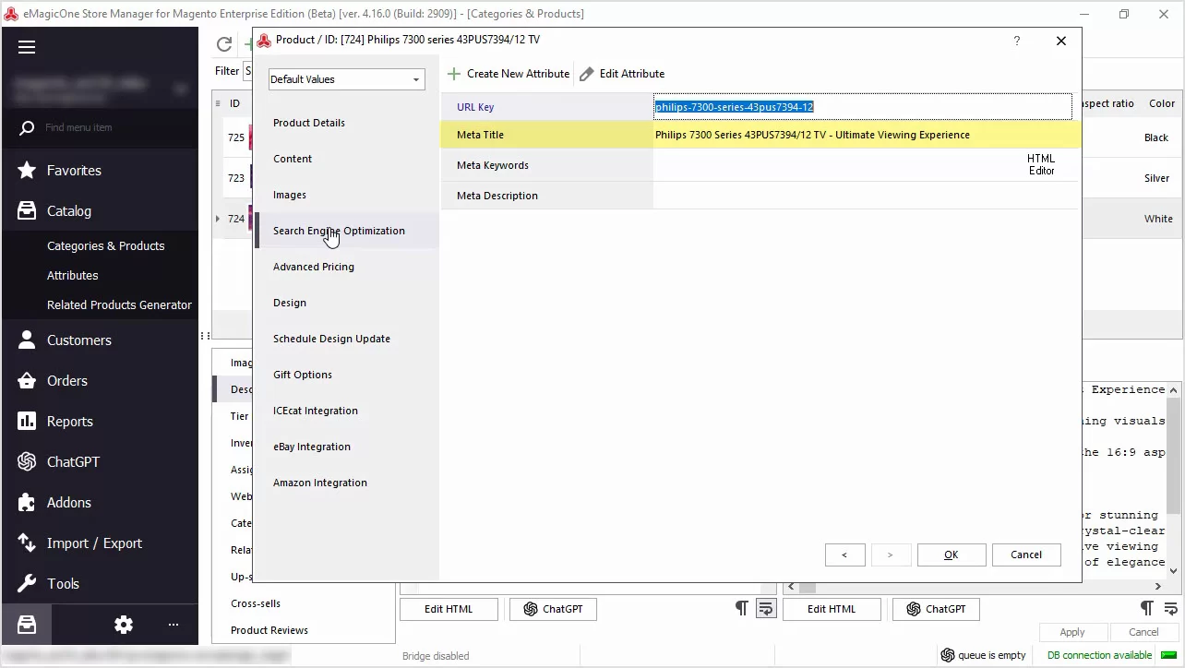
Task: Click Create New Attribute plus icon
Action: [453, 74]
